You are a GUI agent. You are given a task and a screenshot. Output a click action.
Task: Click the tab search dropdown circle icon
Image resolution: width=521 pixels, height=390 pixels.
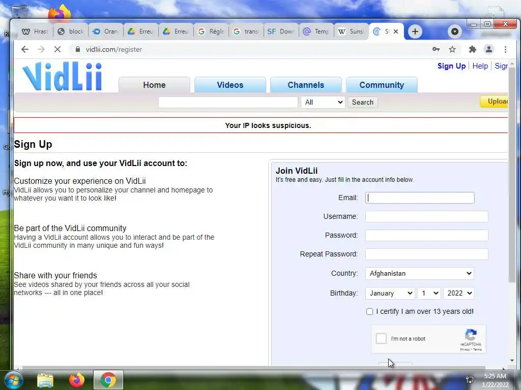coord(455,31)
